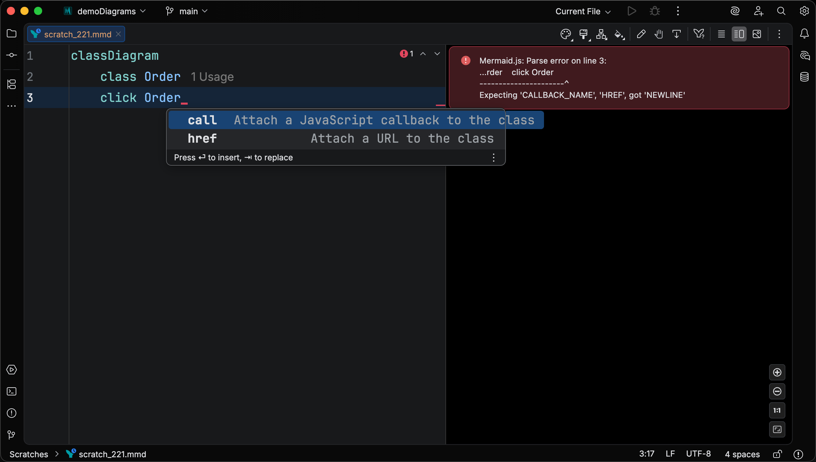Open the Database tool window icon
This screenshot has width=816, height=462.
(804, 77)
